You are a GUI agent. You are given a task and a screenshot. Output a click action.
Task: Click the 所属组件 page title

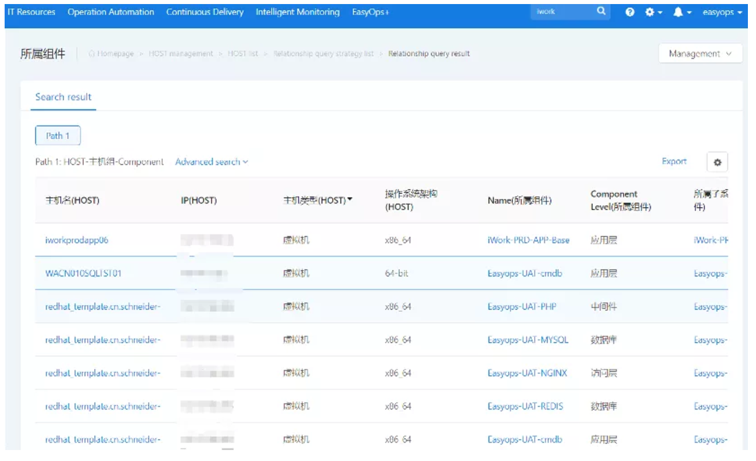43,54
